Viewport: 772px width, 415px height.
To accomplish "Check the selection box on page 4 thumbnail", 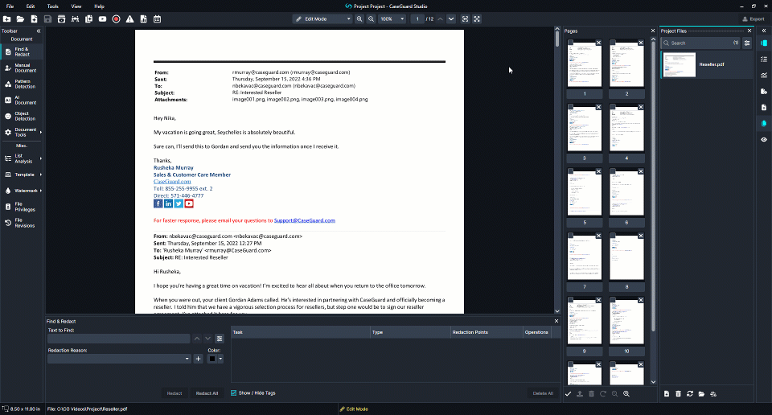I will click(613, 107).
